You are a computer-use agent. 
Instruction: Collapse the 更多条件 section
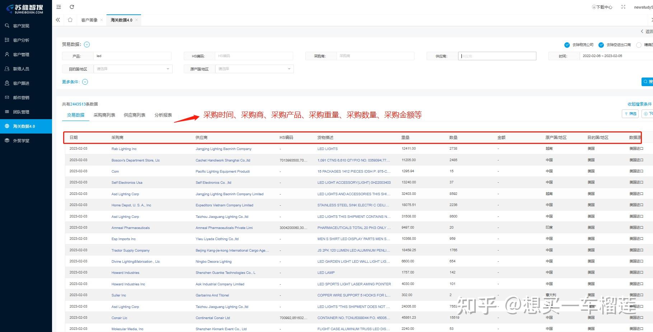tap(85, 82)
